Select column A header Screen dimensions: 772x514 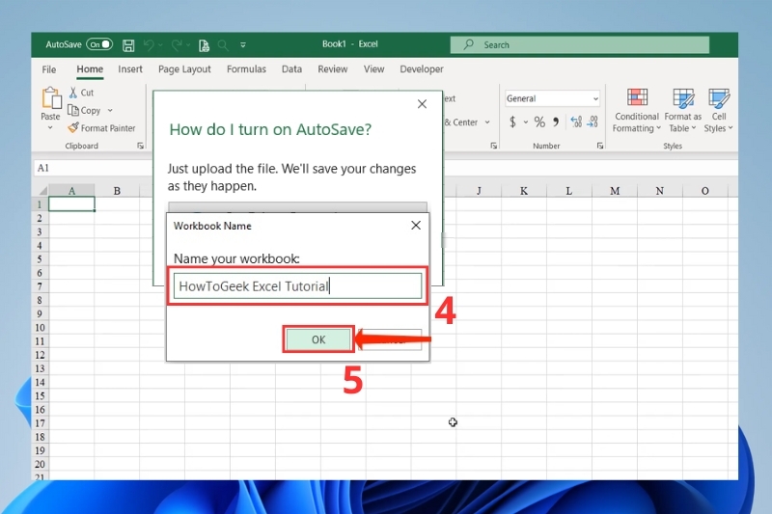point(71,191)
